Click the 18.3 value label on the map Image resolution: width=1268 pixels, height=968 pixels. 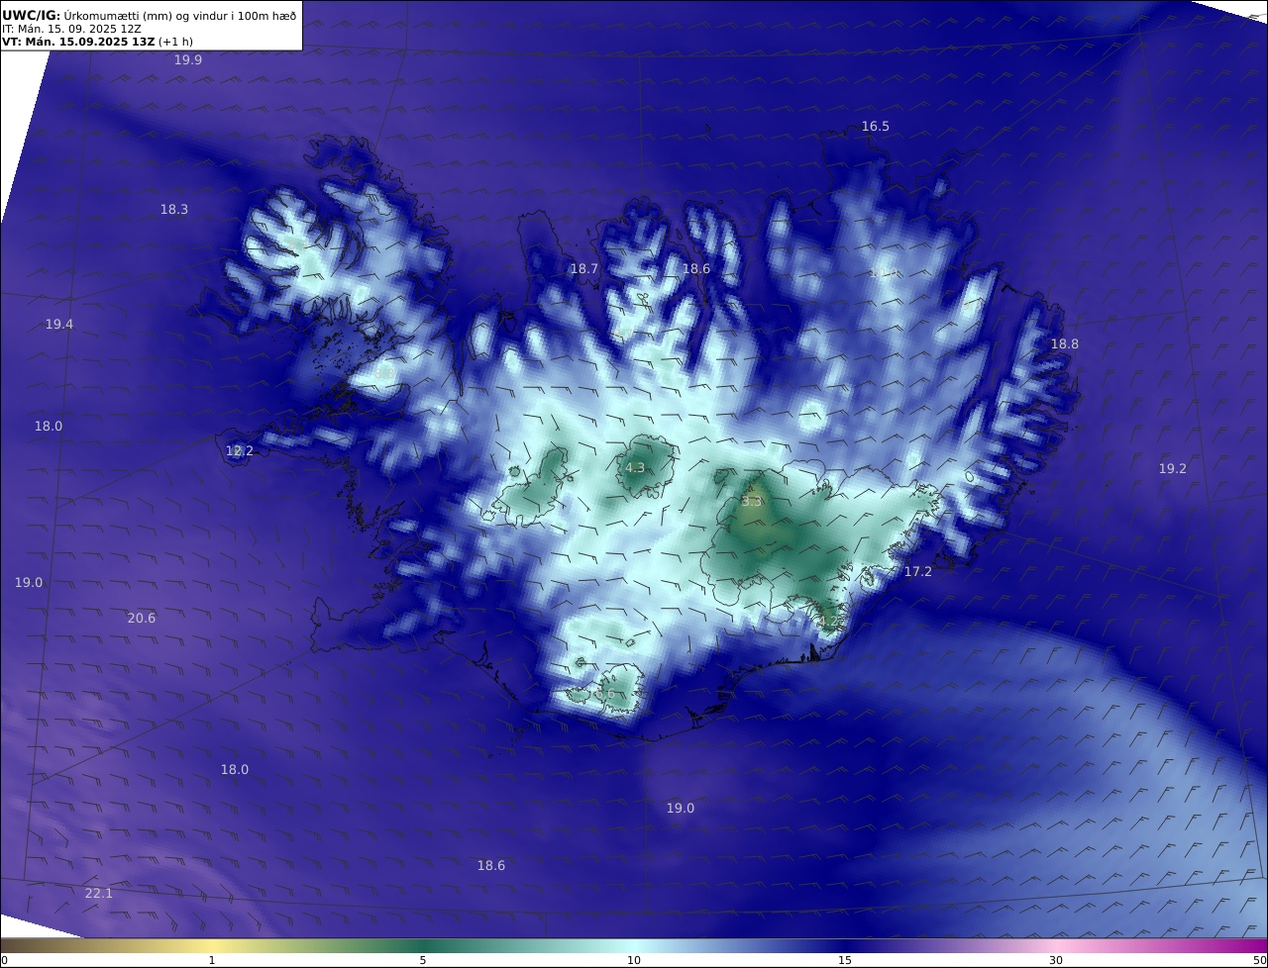click(x=174, y=209)
